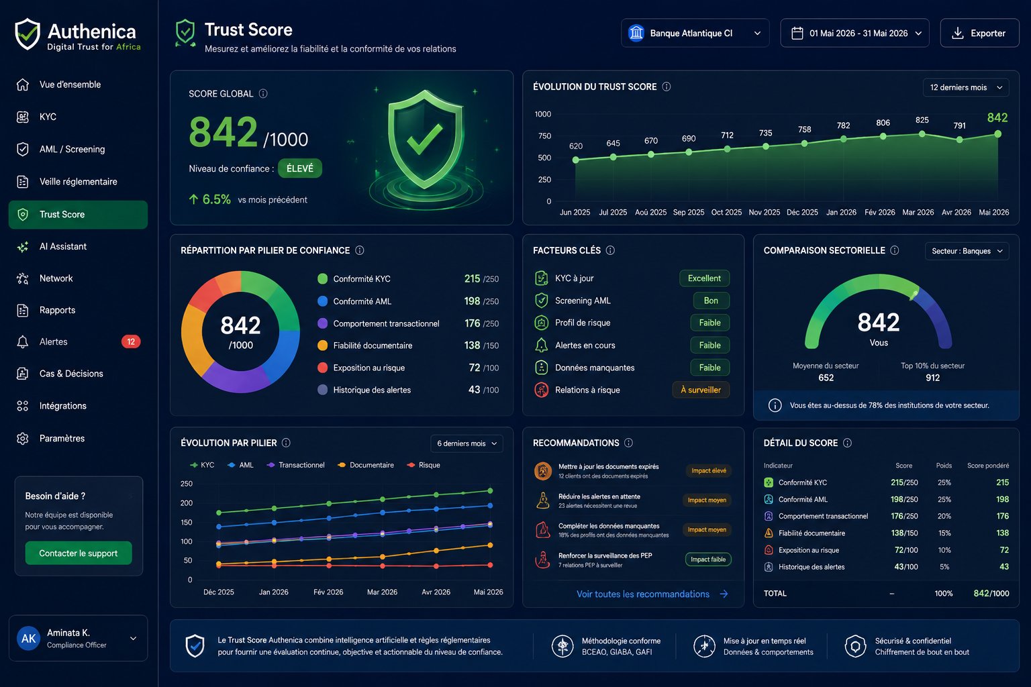Click the Excellent status badge

coord(704,278)
